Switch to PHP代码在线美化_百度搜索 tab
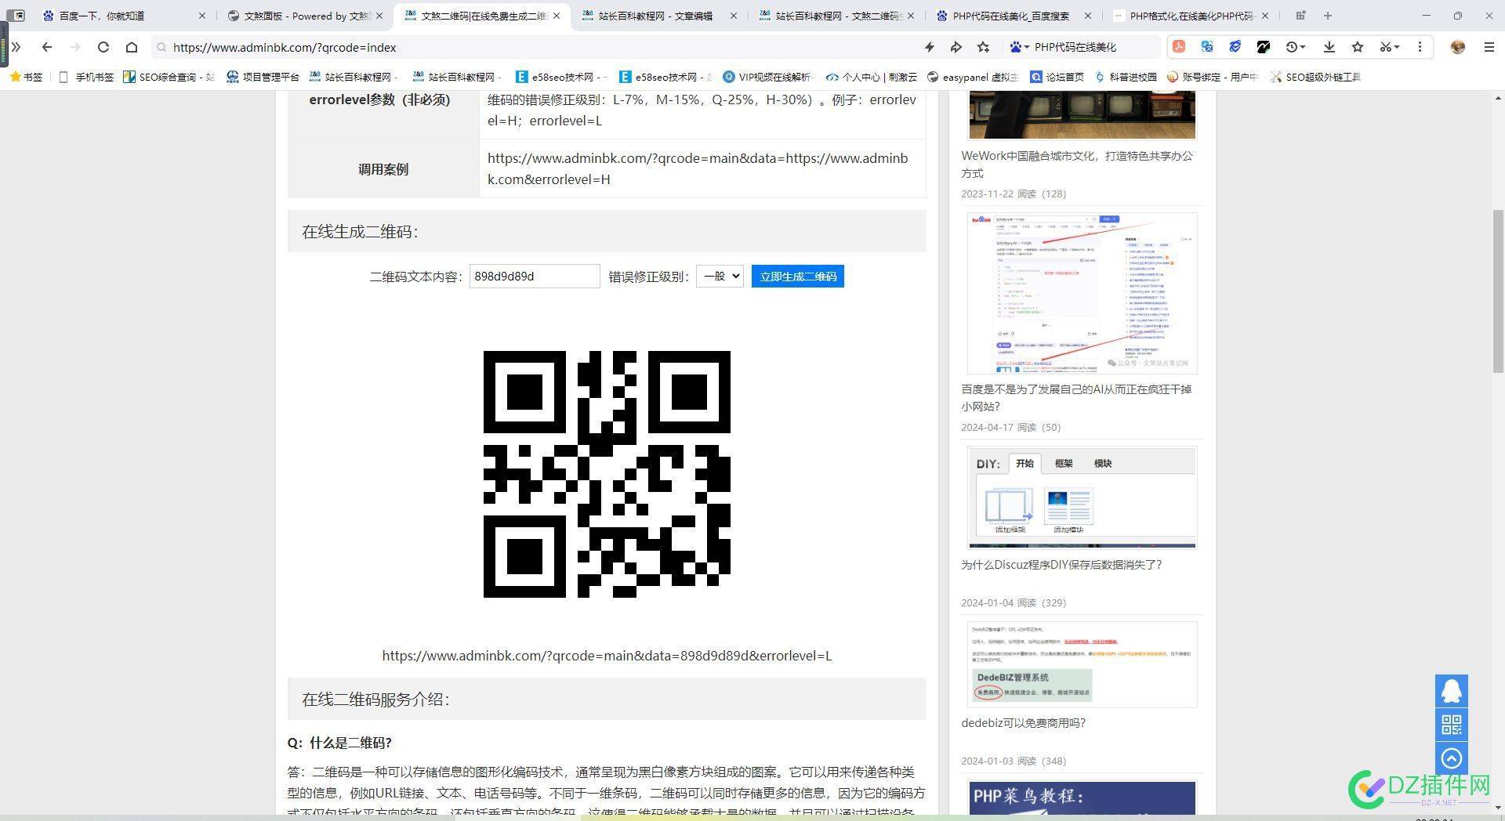This screenshot has width=1505, height=821. pos(1014,16)
